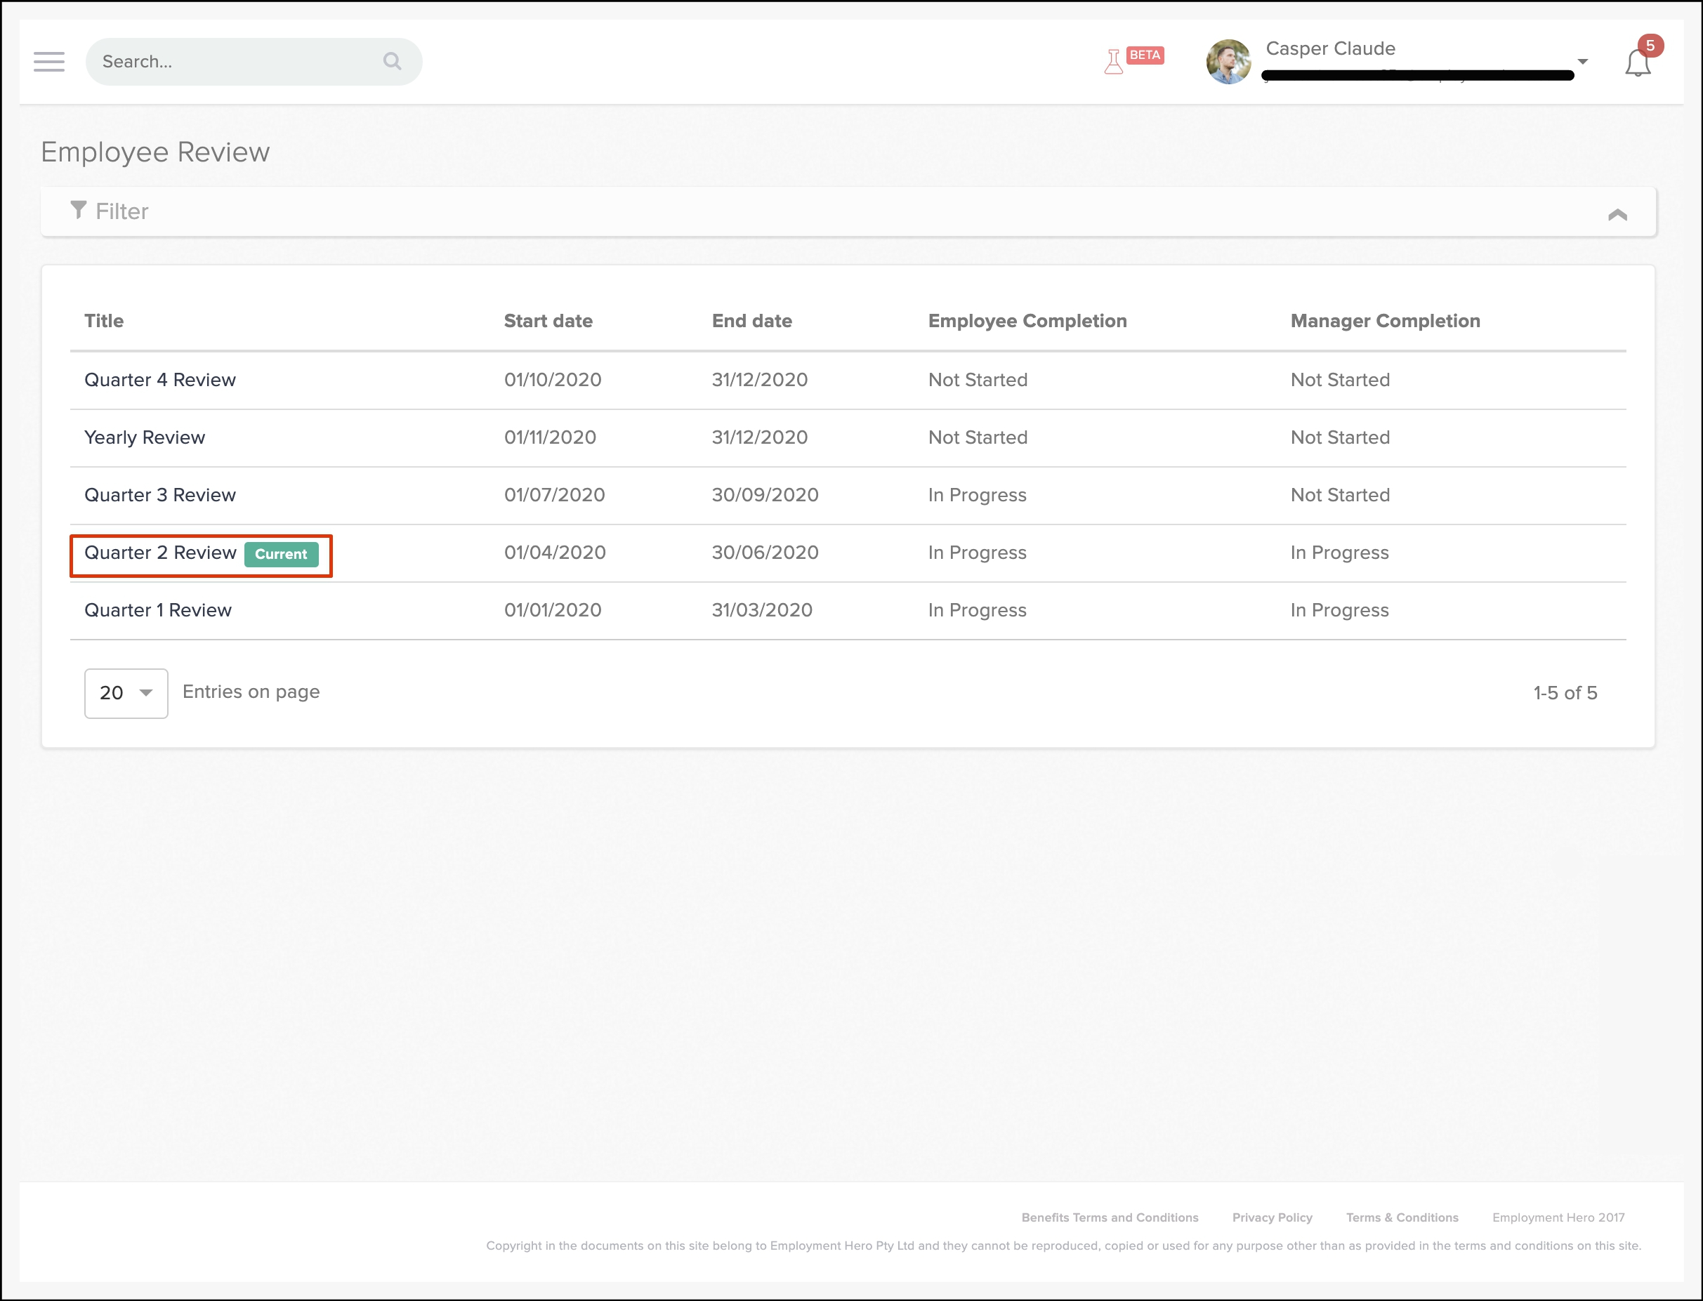Click Quarter 1 manager status In Progress
This screenshot has height=1301, width=1703.
[x=1340, y=610]
